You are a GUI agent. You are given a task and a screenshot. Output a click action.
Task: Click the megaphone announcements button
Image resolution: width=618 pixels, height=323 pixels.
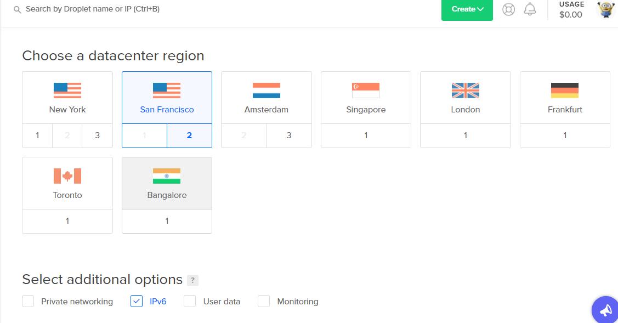[x=605, y=310]
